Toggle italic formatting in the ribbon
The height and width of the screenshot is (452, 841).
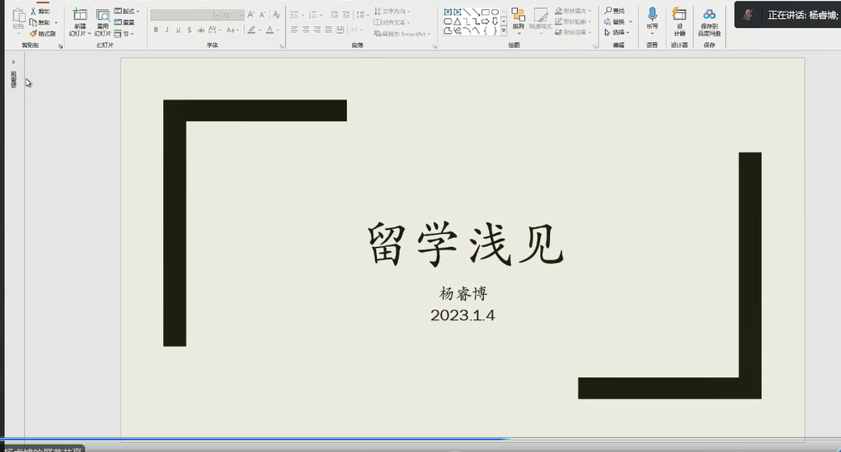pyautogui.click(x=167, y=30)
